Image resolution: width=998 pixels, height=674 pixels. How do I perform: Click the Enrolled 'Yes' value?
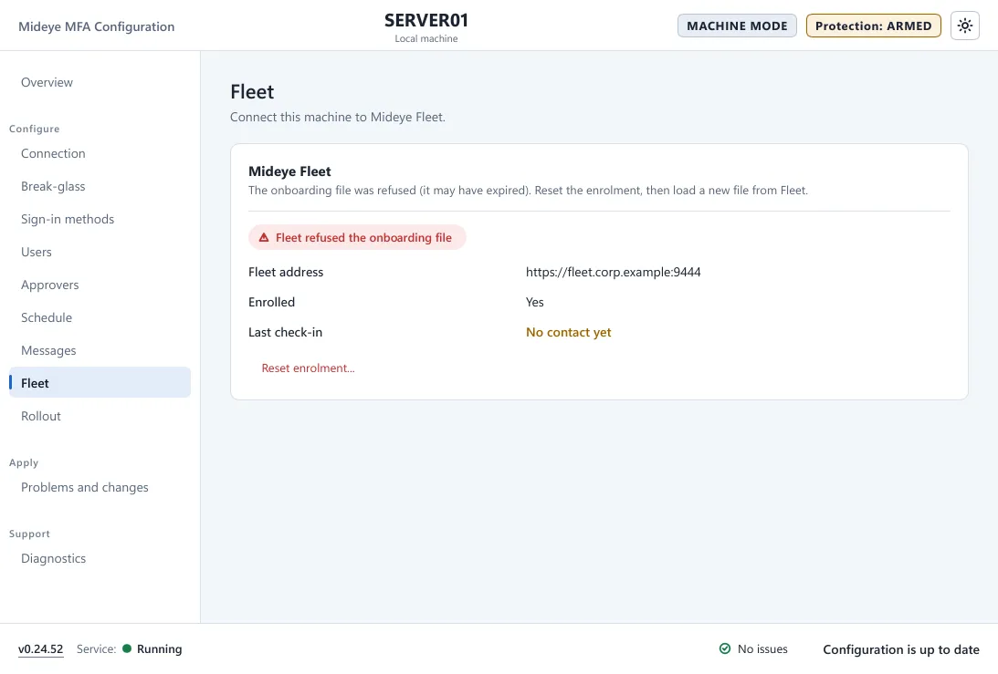pyautogui.click(x=535, y=302)
